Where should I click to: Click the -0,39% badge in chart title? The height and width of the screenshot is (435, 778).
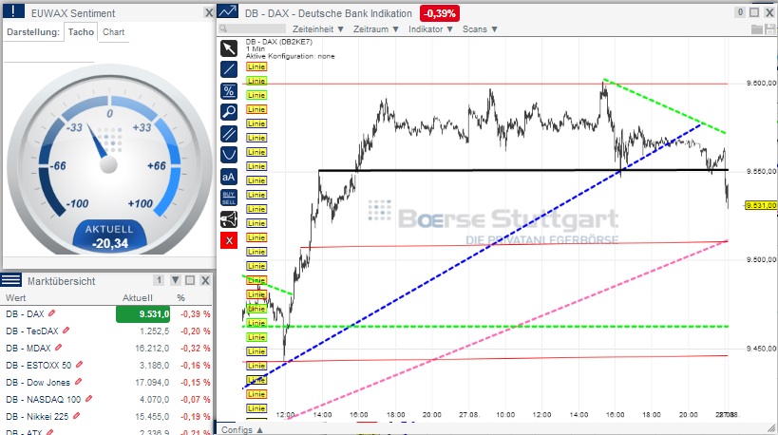(440, 13)
